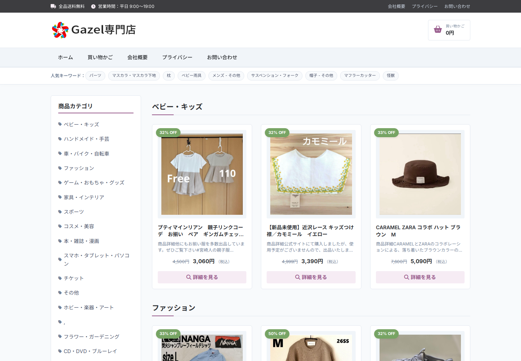View details of プティマインリアン product
This screenshot has height=361, width=521.
pos(202,277)
